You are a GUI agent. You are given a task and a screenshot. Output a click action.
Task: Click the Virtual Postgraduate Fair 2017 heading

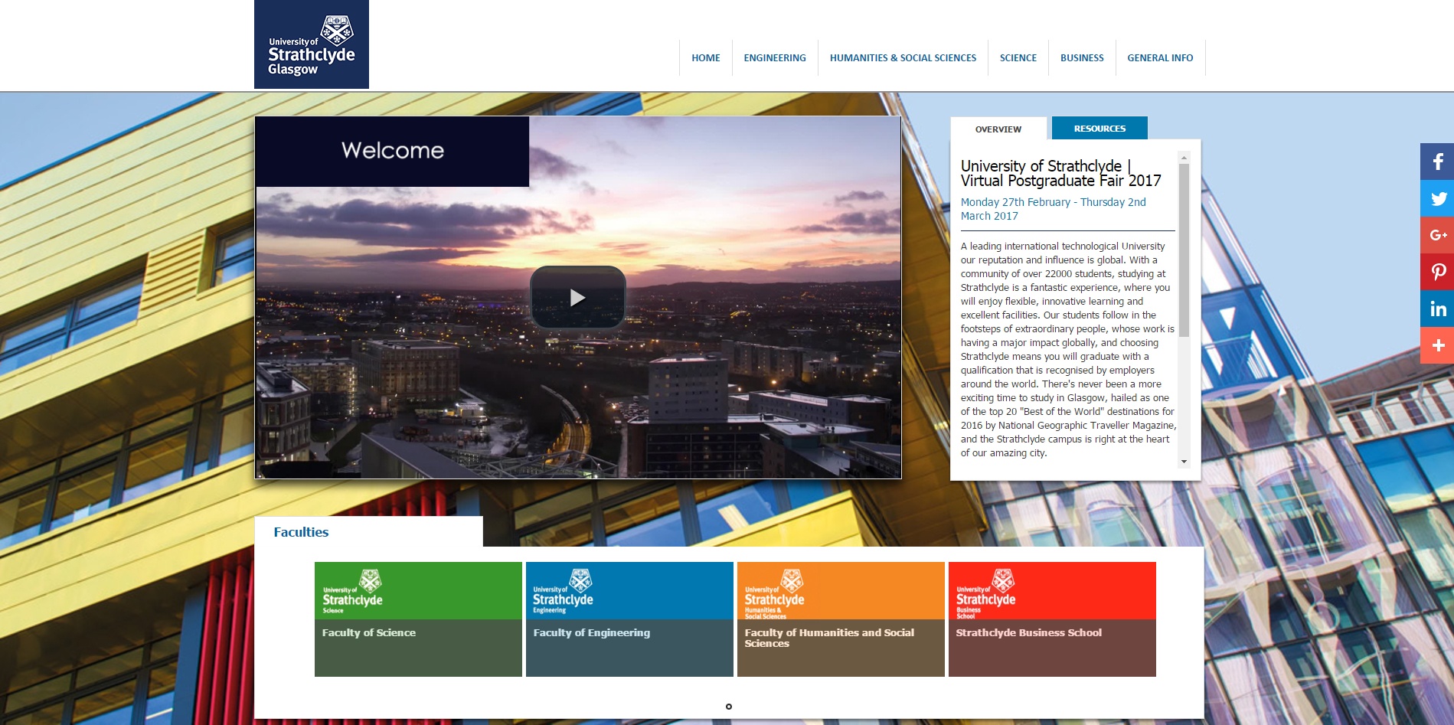coord(1061,173)
